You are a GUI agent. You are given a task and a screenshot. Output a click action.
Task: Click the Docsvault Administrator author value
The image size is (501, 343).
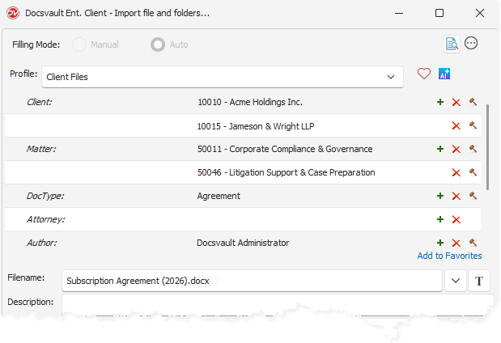(243, 243)
